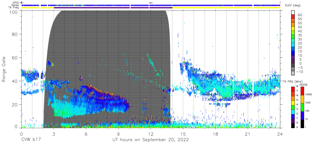The height and width of the screenshot is (145, 315).
Task: Click the light gray bottom segment of ELEV colorbar
Action: pyautogui.click(x=293, y=73)
